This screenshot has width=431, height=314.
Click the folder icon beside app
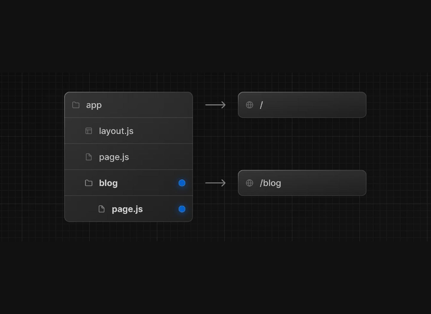(76, 105)
